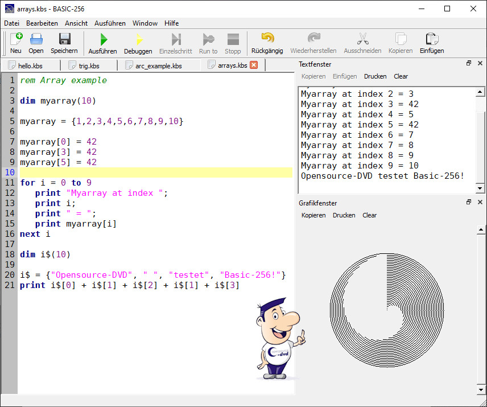Paste using the Einfügen toolbar icon
This screenshot has height=407, width=487.
(x=432, y=43)
